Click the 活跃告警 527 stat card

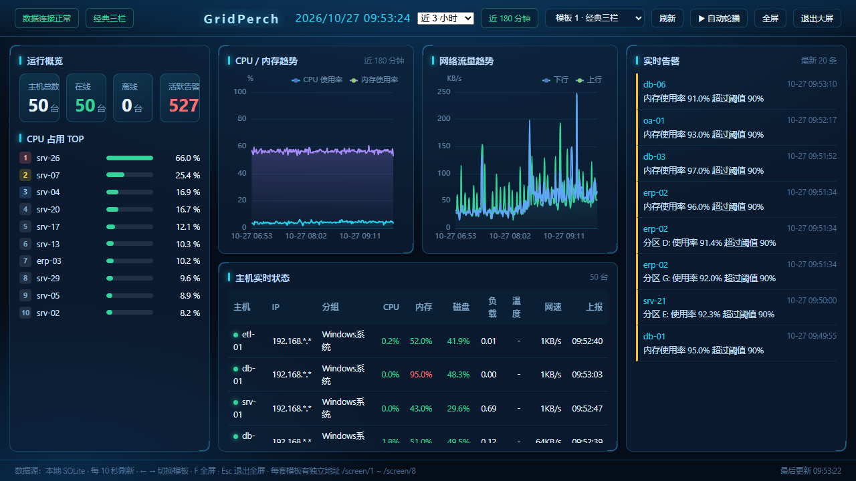pyautogui.click(x=180, y=98)
